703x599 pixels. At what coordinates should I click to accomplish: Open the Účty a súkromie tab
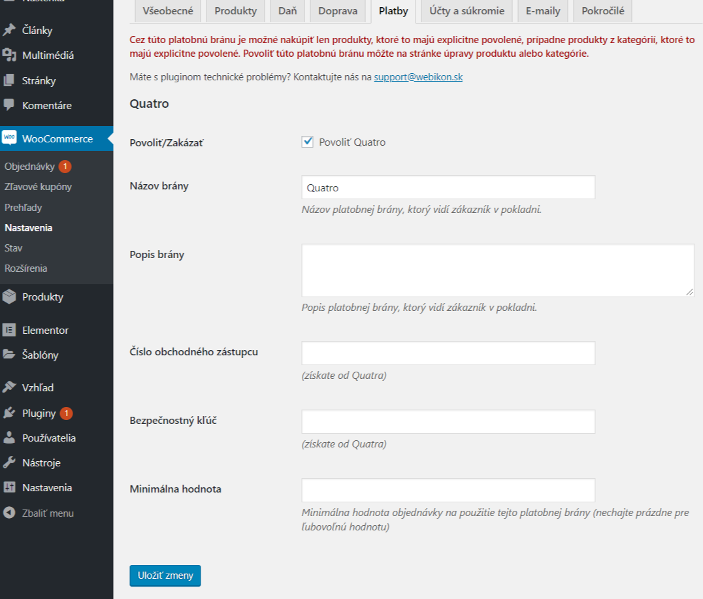[x=466, y=11]
